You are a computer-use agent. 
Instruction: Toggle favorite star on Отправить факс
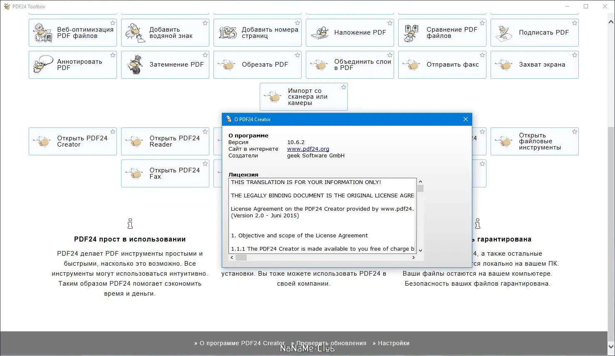[482, 55]
